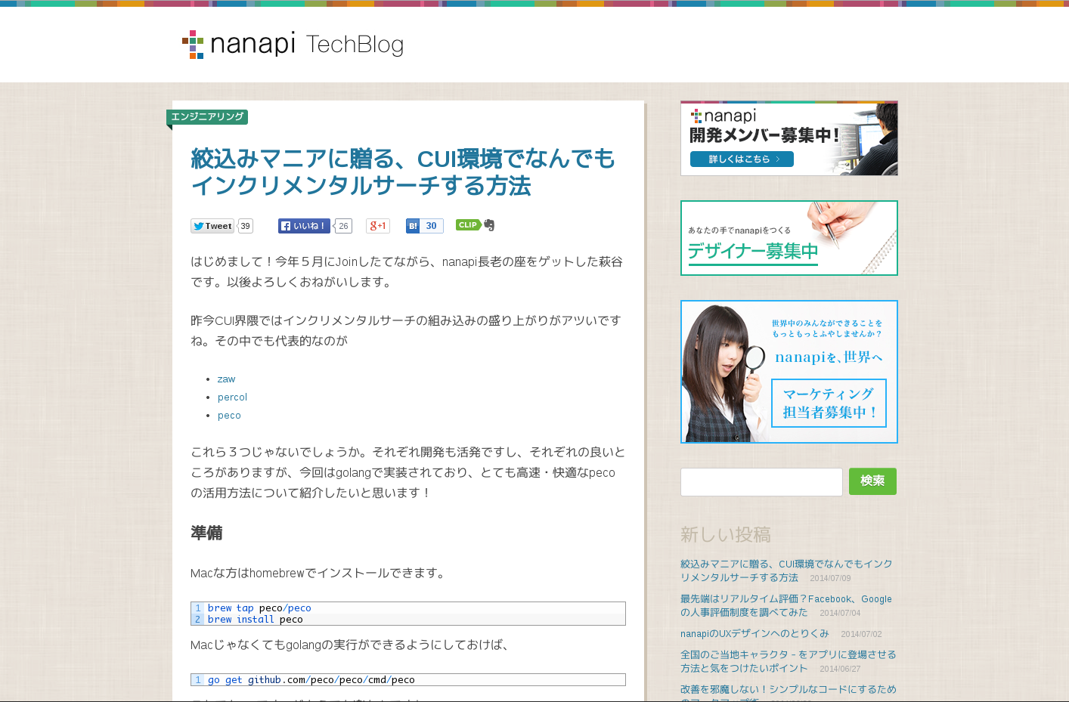Open recent post nanapiのUXデザインへのとりくみ

click(x=754, y=633)
